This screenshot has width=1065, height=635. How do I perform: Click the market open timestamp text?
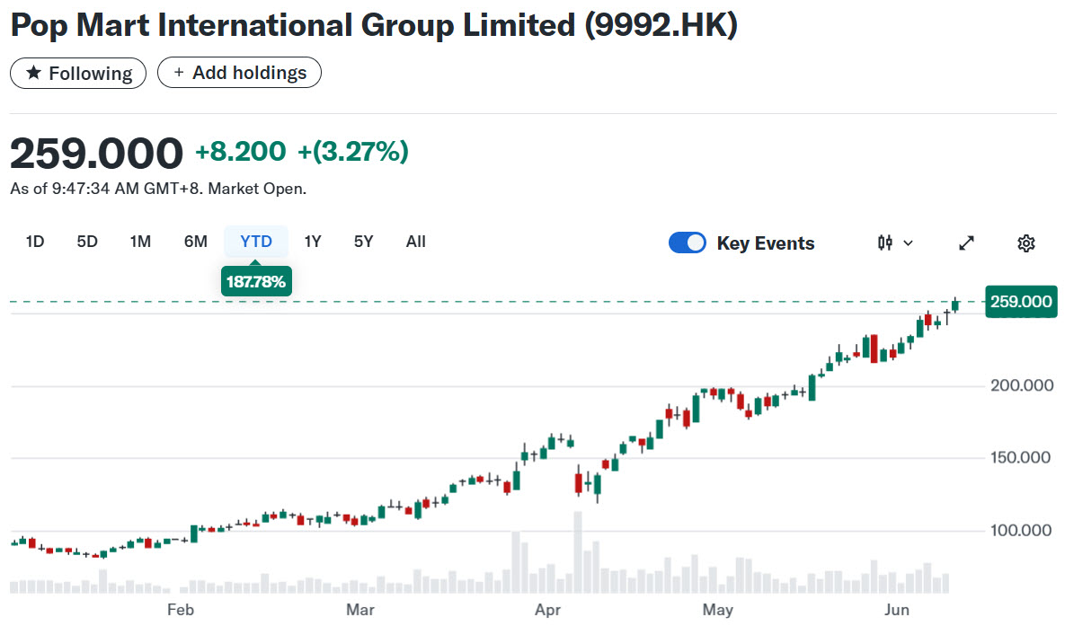click(158, 189)
